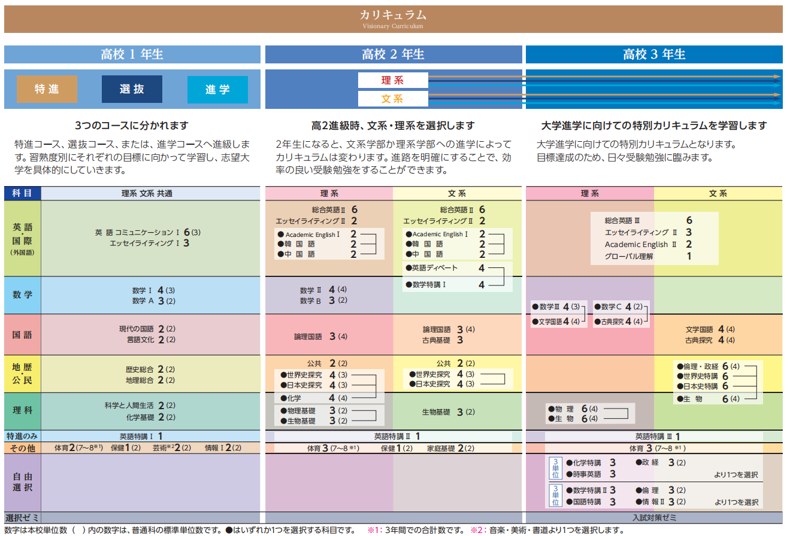Image resolution: width=790 pixels, height=536 pixels.
Task: Click the 世界史特講 option
Action: pos(702,376)
